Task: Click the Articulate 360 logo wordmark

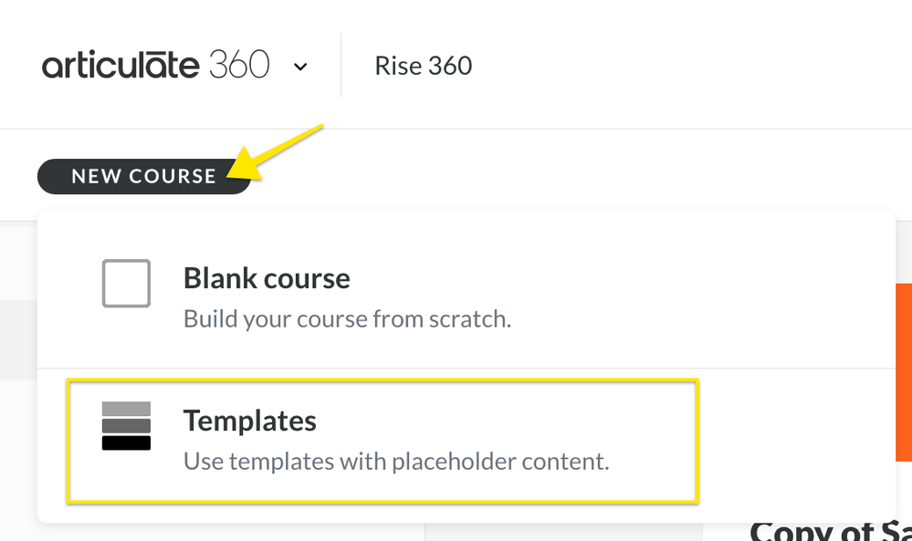Action: [155, 66]
